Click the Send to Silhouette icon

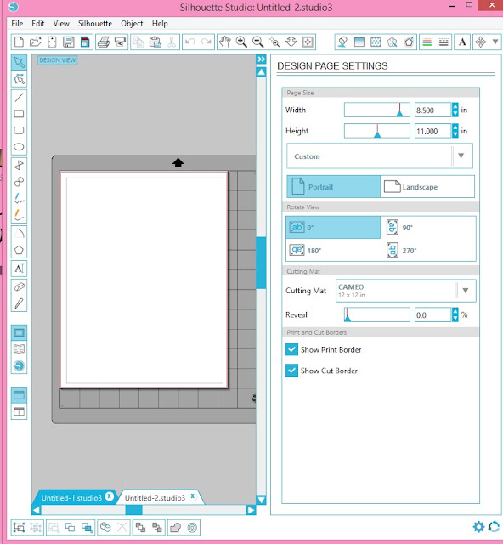(120, 42)
